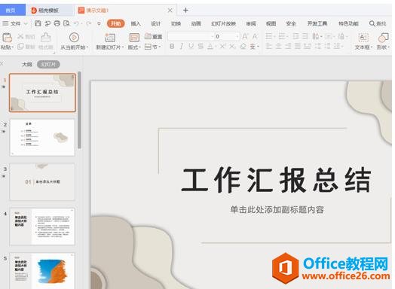Click the Paste clipboard icon

pos(7,38)
